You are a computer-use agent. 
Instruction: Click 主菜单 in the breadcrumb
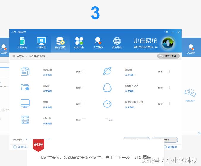tap(20, 56)
